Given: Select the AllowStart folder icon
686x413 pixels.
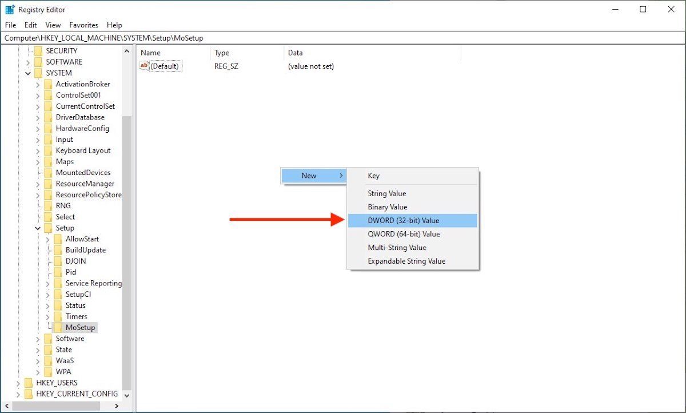Looking at the screenshot, I should click(58, 239).
